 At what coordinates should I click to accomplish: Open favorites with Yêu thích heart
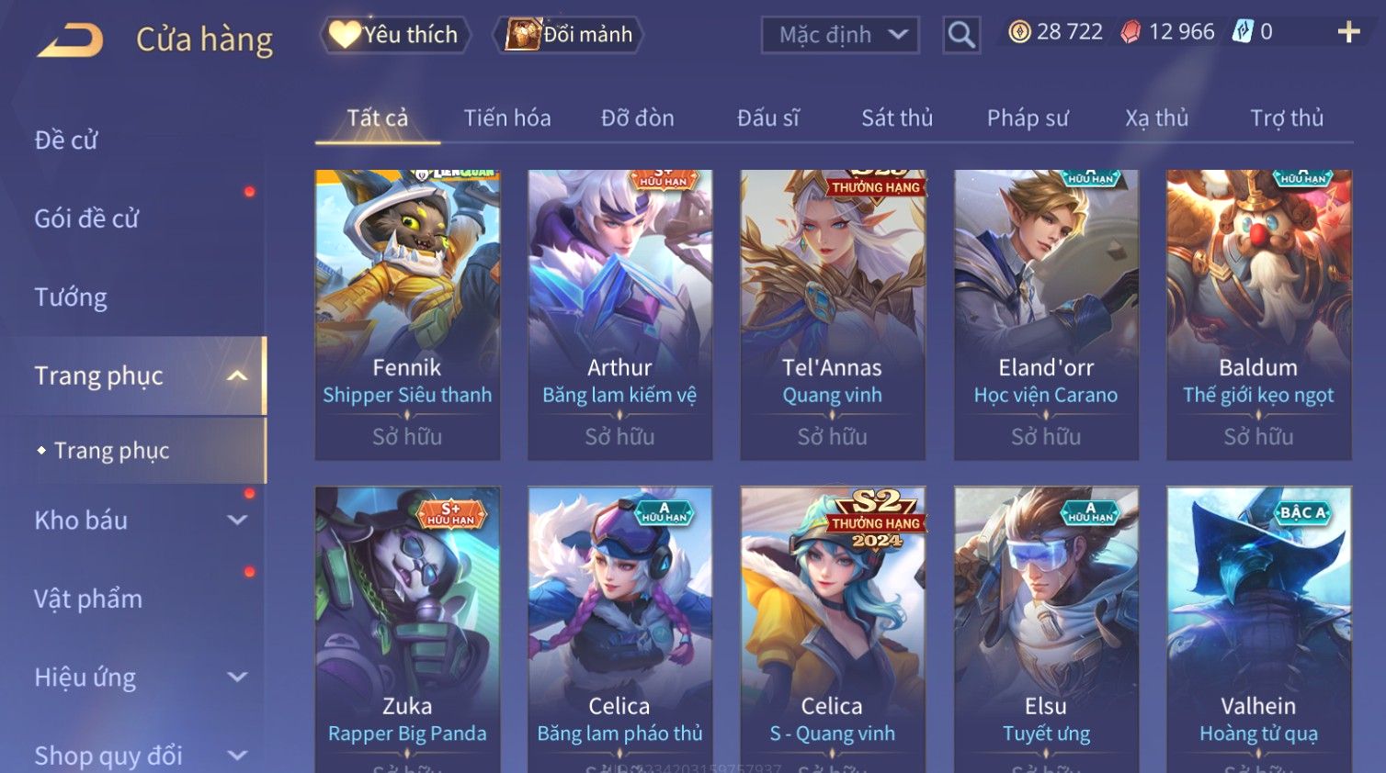[x=395, y=35]
